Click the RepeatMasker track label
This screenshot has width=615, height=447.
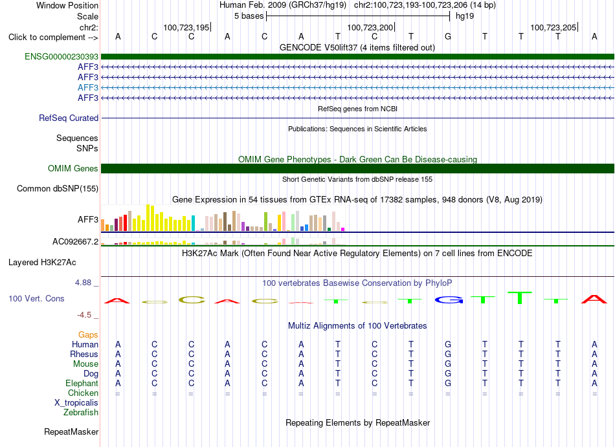71,431
